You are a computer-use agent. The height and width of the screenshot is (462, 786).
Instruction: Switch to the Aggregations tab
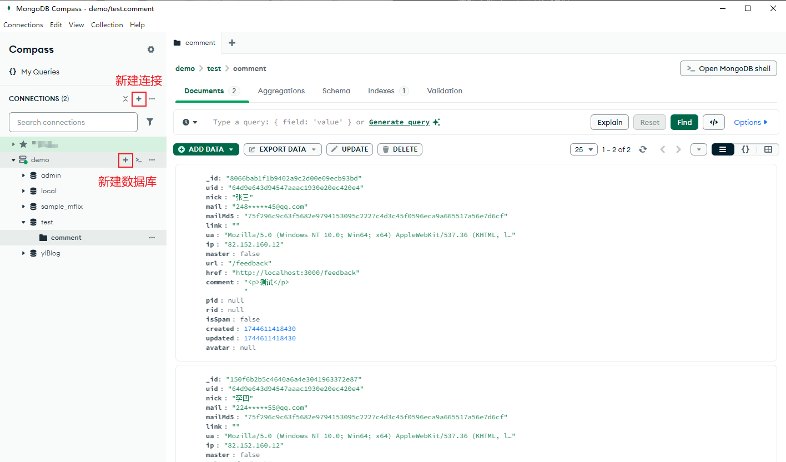[281, 91]
